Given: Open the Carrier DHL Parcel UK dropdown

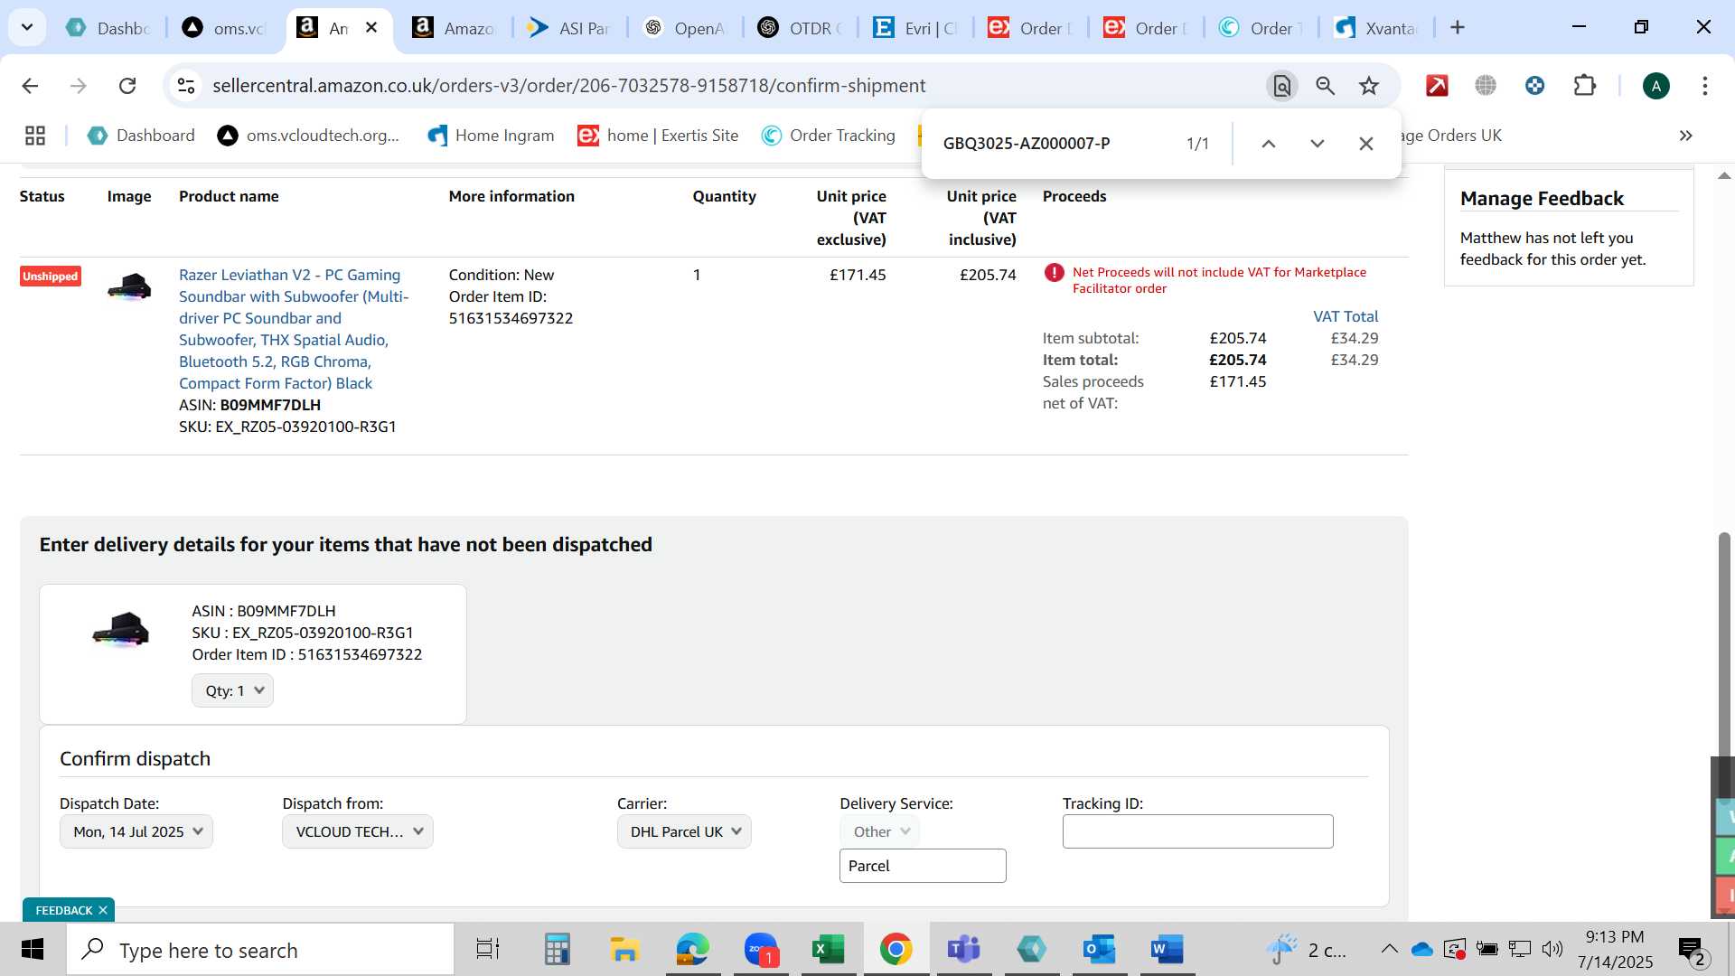Looking at the screenshot, I should click(x=684, y=831).
